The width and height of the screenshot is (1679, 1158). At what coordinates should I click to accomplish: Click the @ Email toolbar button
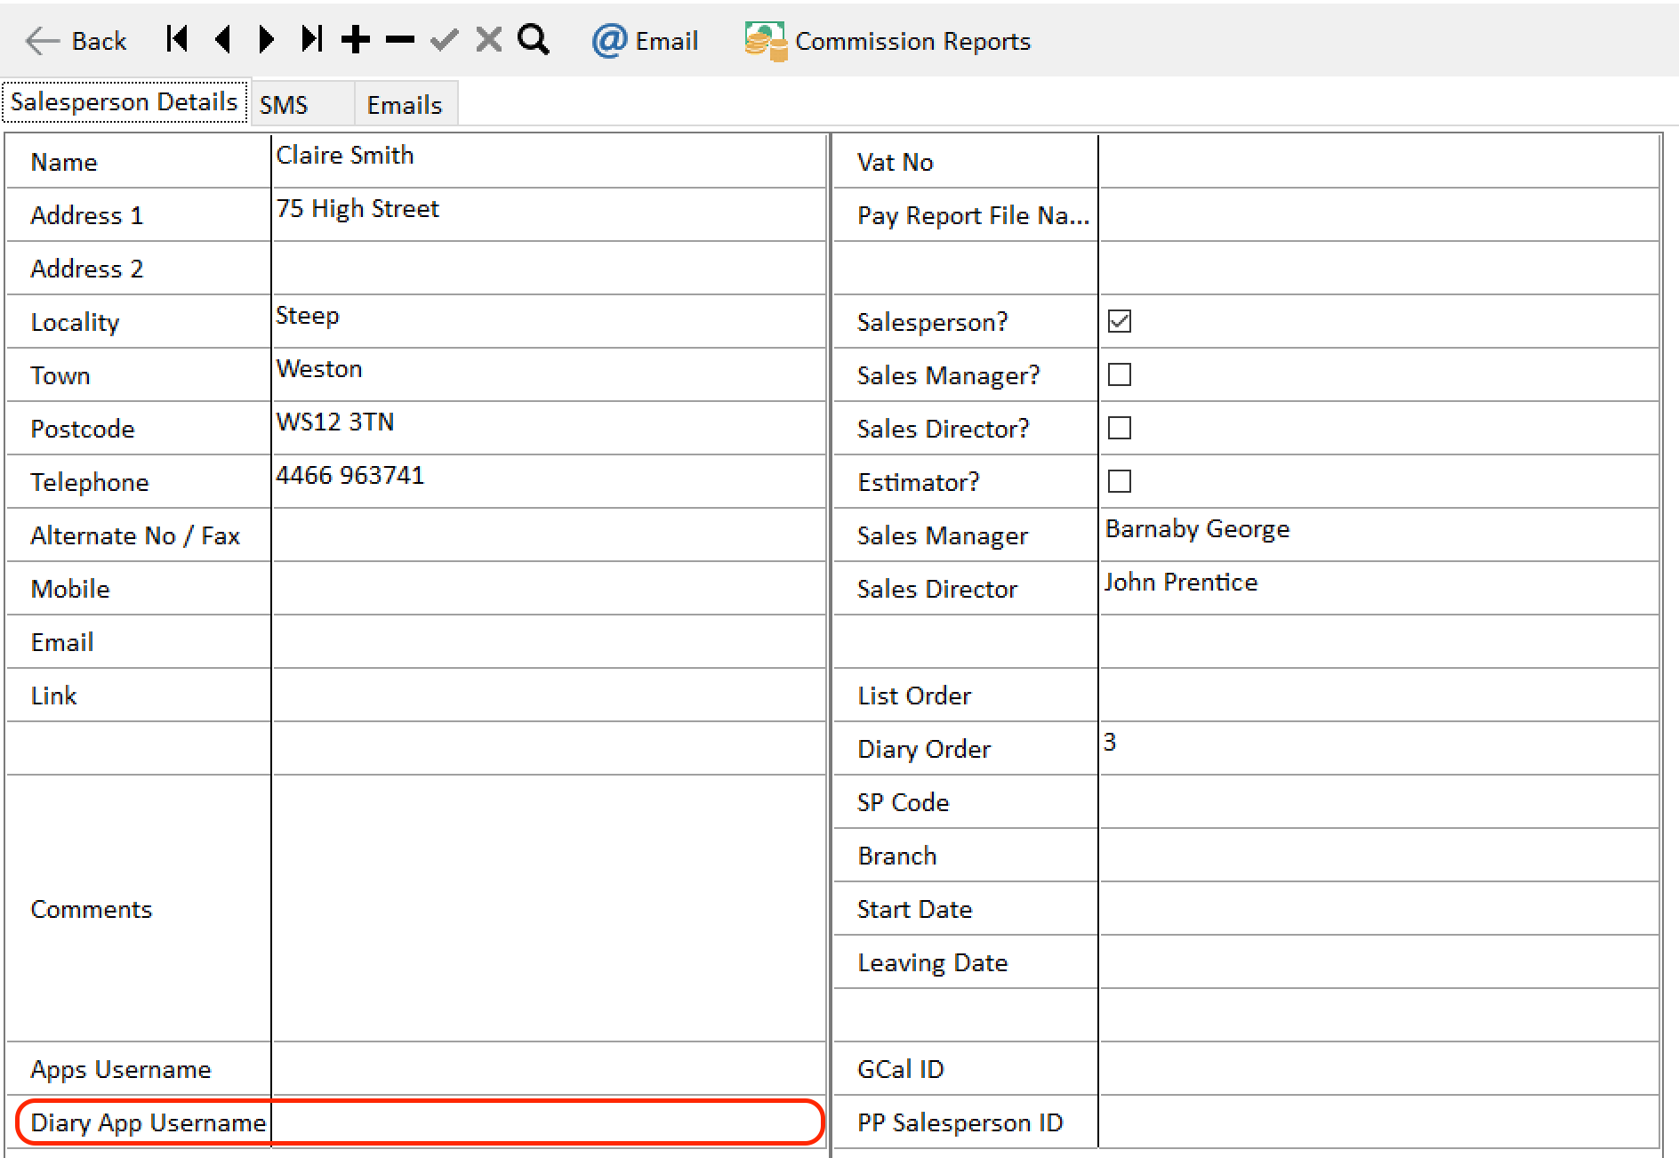point(645,41)
